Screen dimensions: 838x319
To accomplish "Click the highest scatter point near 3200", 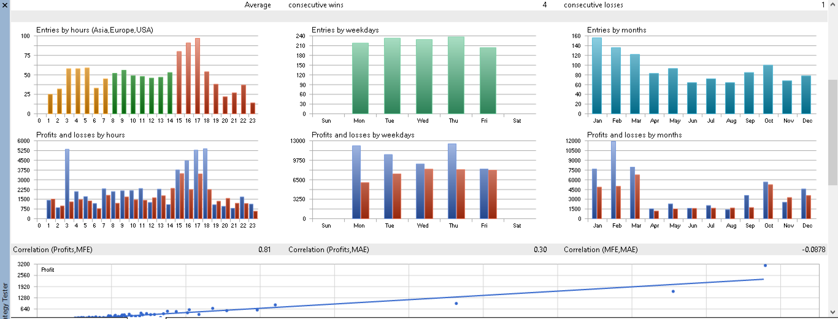I will click(765, 265).
